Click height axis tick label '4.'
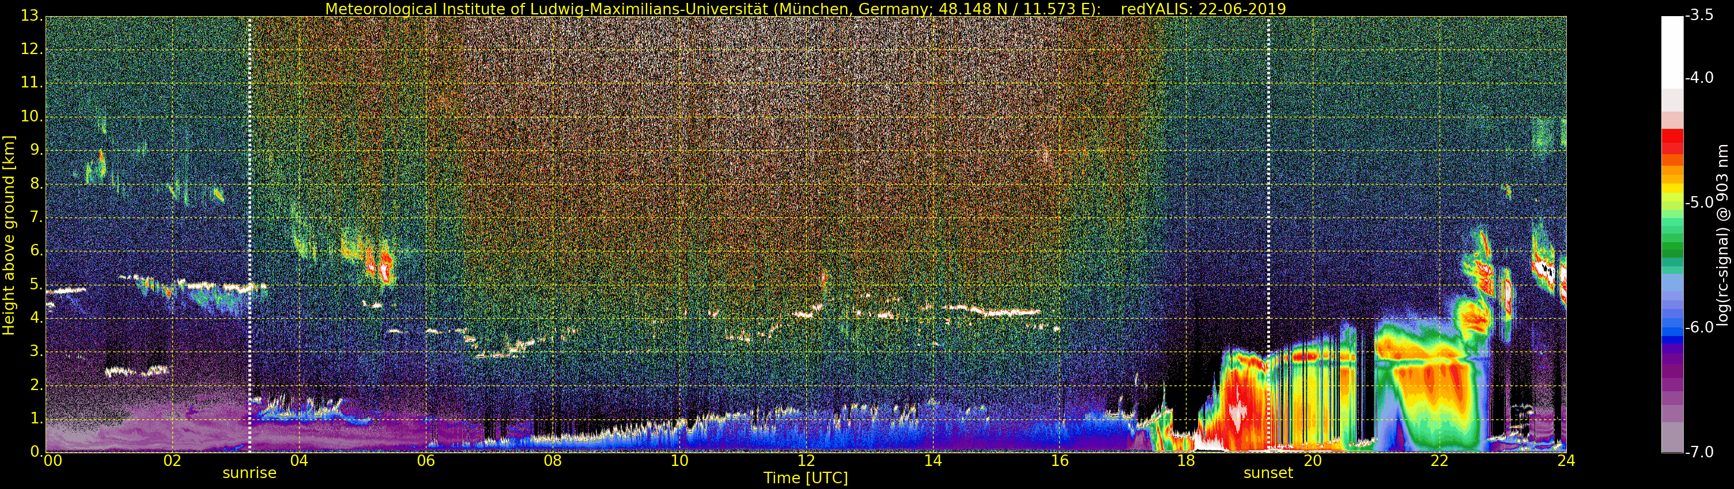Viewport: 1734px width, 489px height. (x=36, y=318)
